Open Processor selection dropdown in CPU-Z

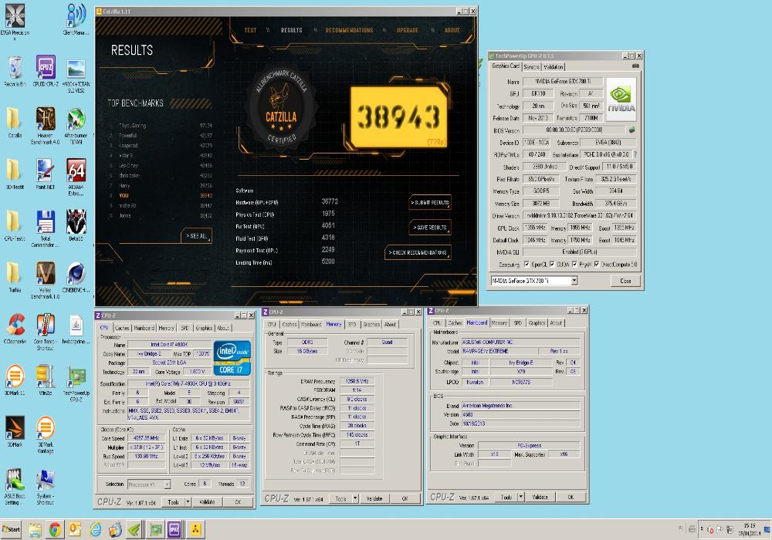click(167, 484)
